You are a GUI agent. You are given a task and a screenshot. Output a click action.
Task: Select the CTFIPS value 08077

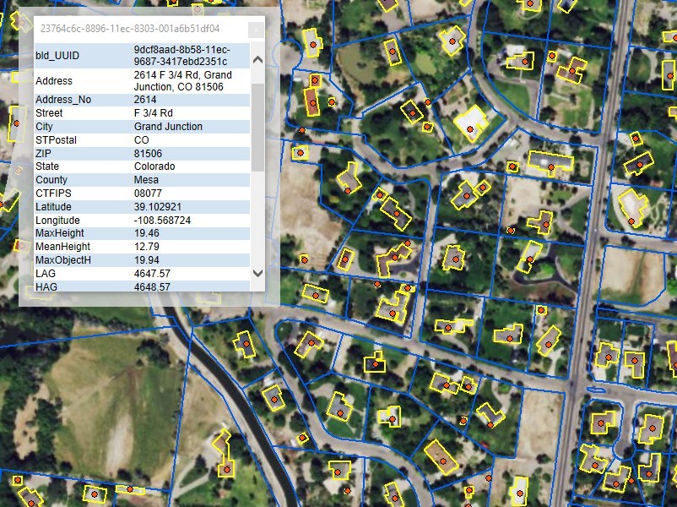[148, 194]
